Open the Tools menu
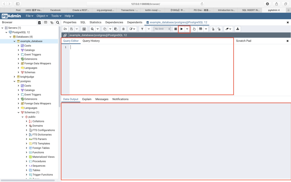Viewport: 291px width, 182px height. pyautogui.click(x=56, y=16)
